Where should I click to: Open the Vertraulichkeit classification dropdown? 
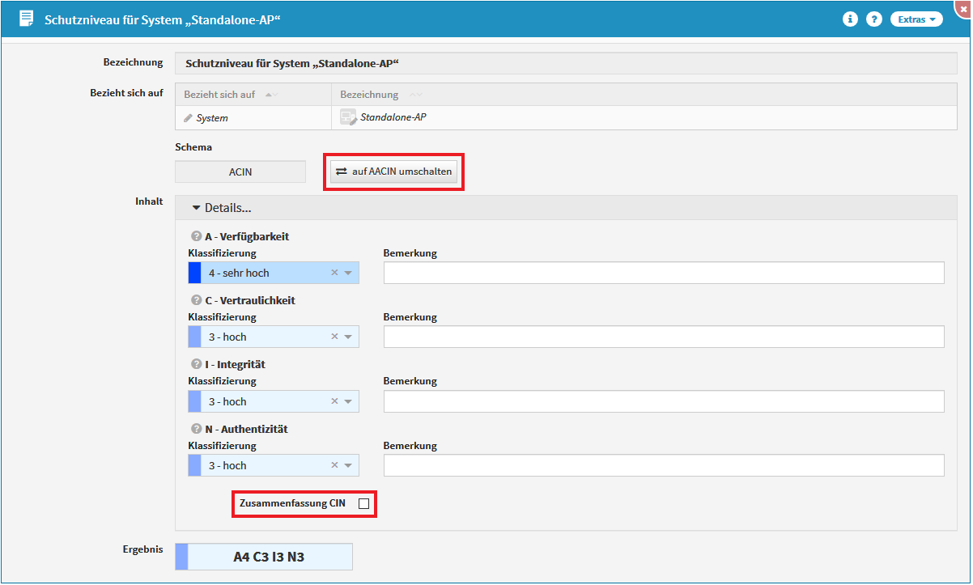click(x=348, y=337)
